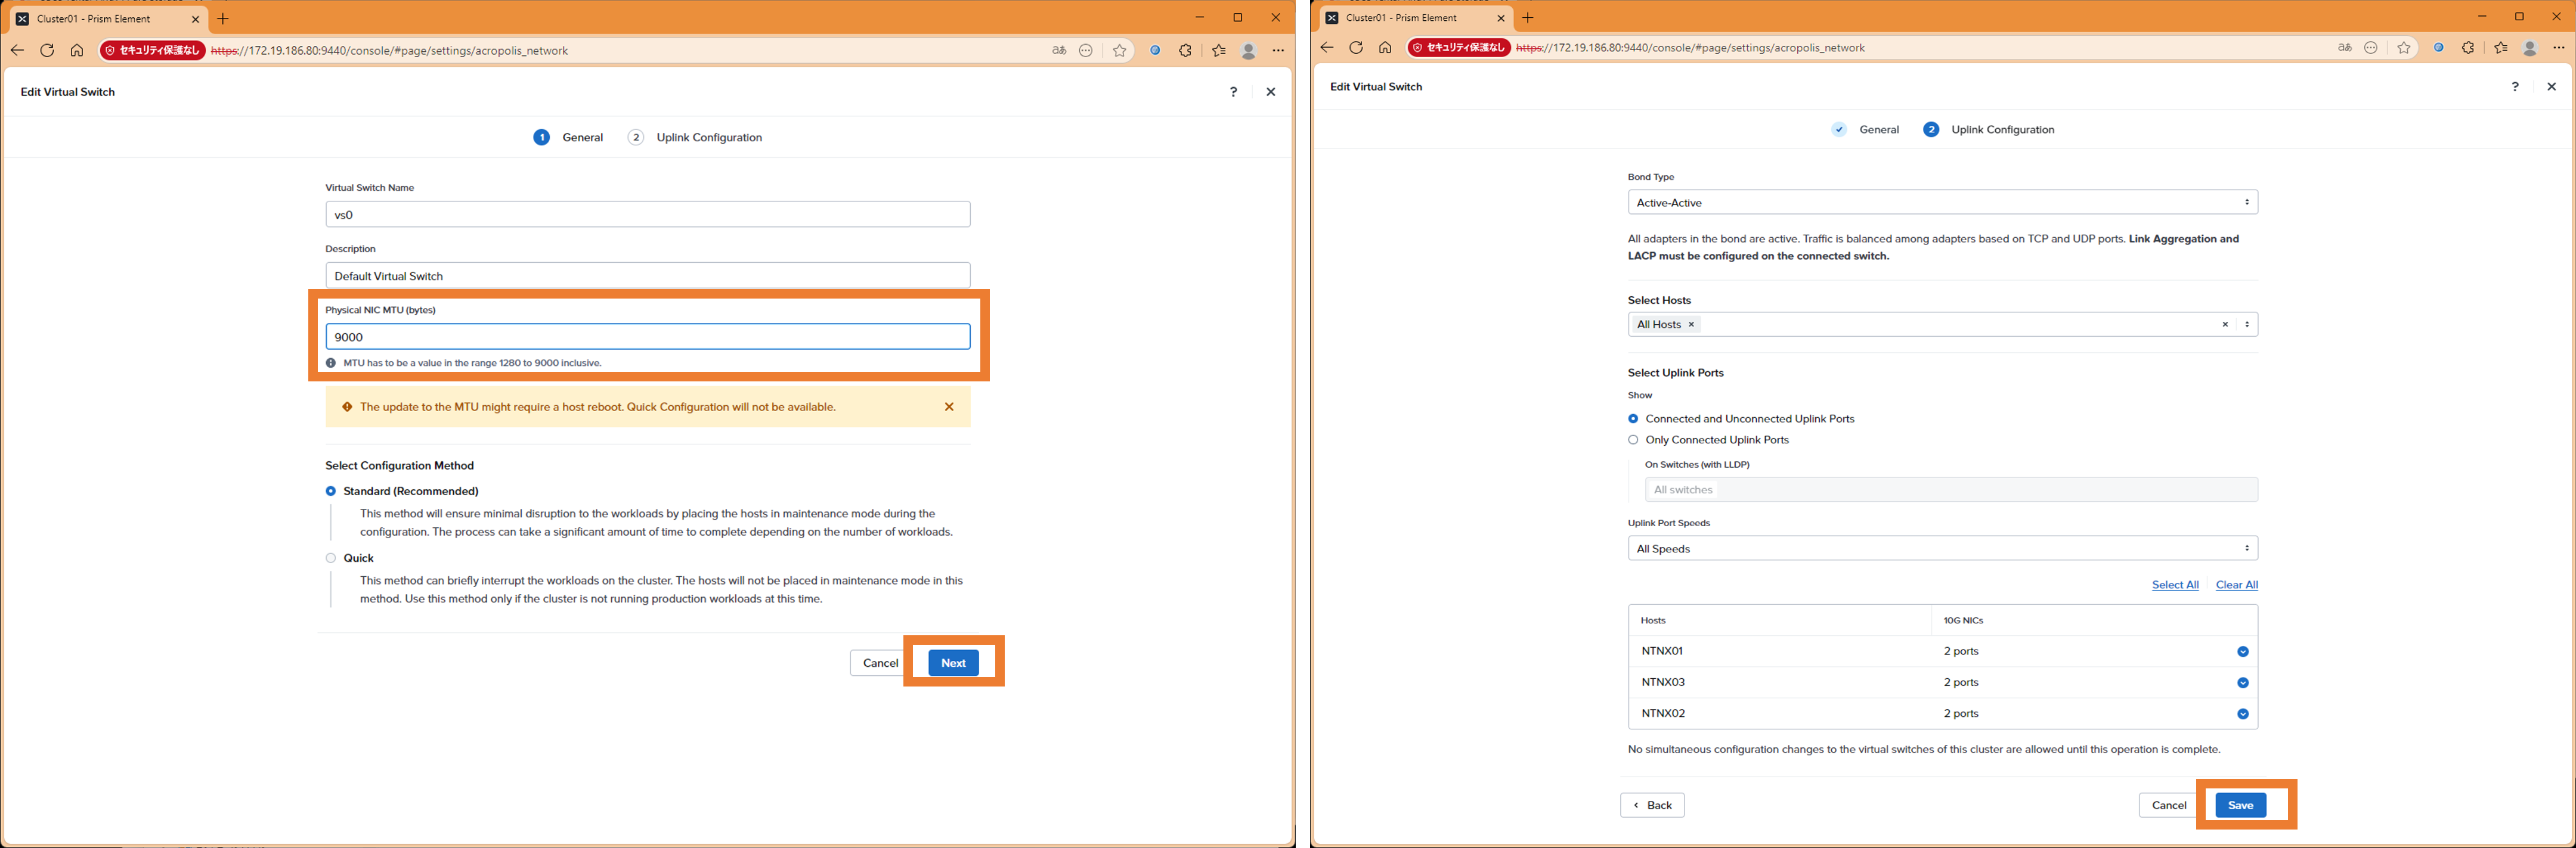Open Uplink Port Speeds dropdown
2576x848 pixels.
click(1941, 548)
